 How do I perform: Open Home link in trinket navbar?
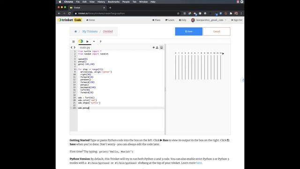point(90,20)
